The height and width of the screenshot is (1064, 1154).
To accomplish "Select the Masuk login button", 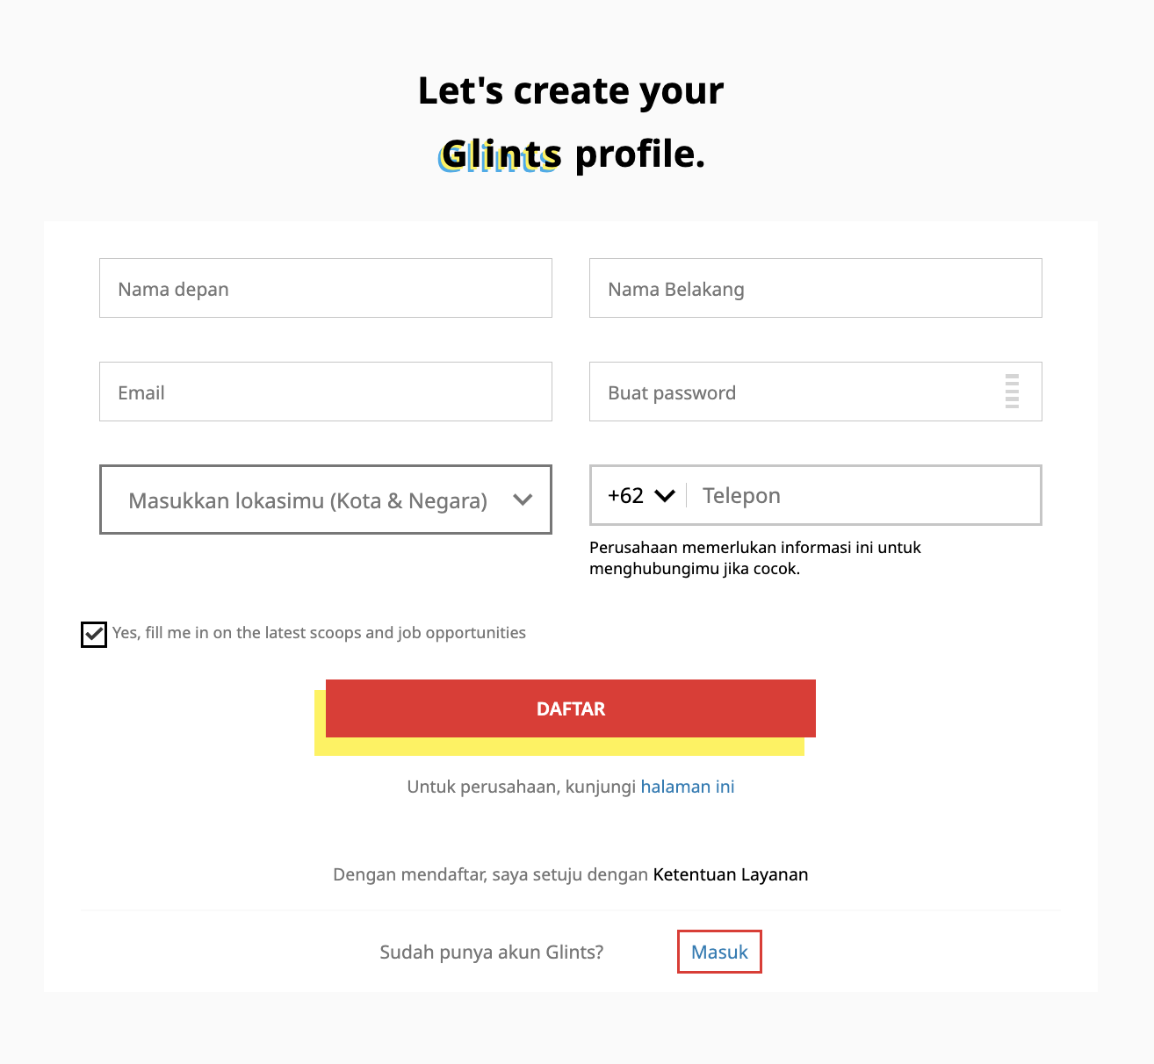I will tap(718, 952).
